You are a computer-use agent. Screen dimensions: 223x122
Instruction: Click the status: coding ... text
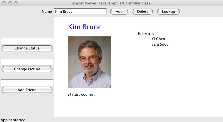pyautogui.click(x=83, y=94)
